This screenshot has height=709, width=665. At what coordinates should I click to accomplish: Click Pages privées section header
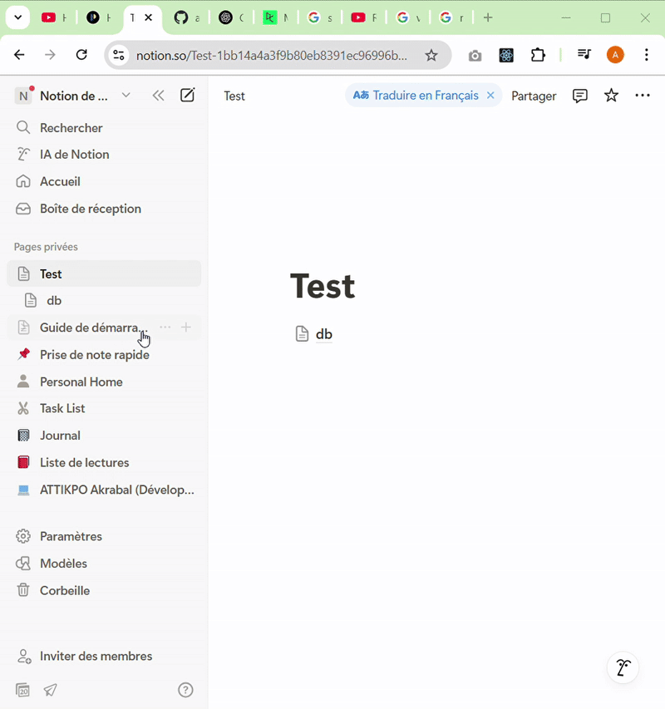[46, 247]
